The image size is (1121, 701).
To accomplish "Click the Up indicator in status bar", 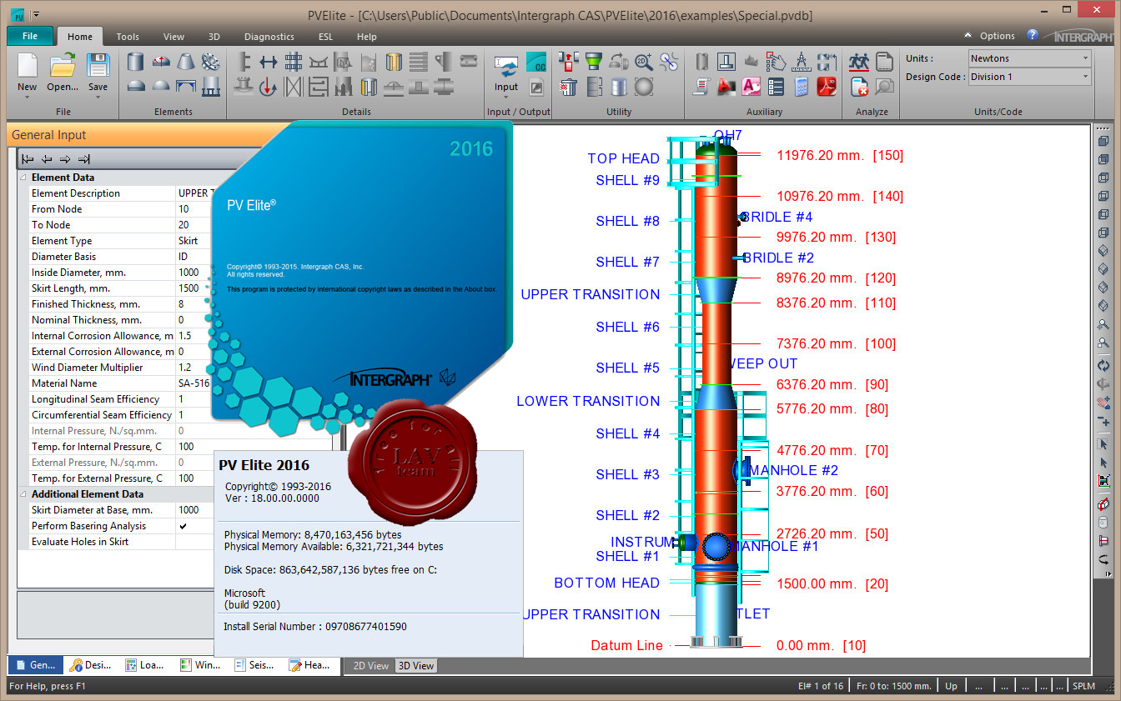I will pos(951,686).
